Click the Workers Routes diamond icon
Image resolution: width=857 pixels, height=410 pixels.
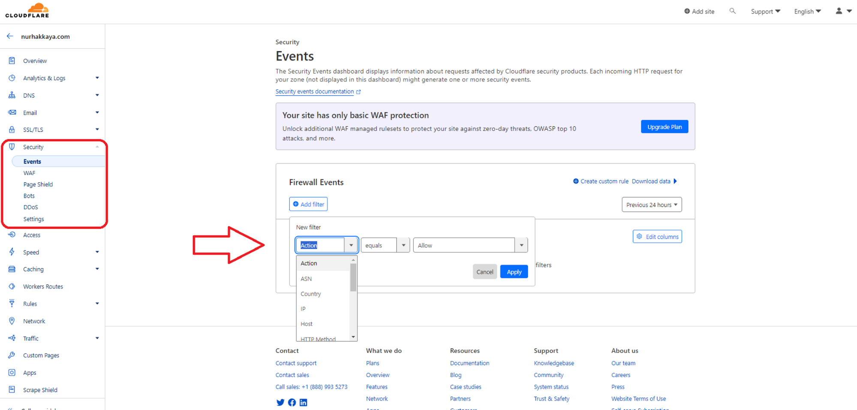[x=12, y=286]
